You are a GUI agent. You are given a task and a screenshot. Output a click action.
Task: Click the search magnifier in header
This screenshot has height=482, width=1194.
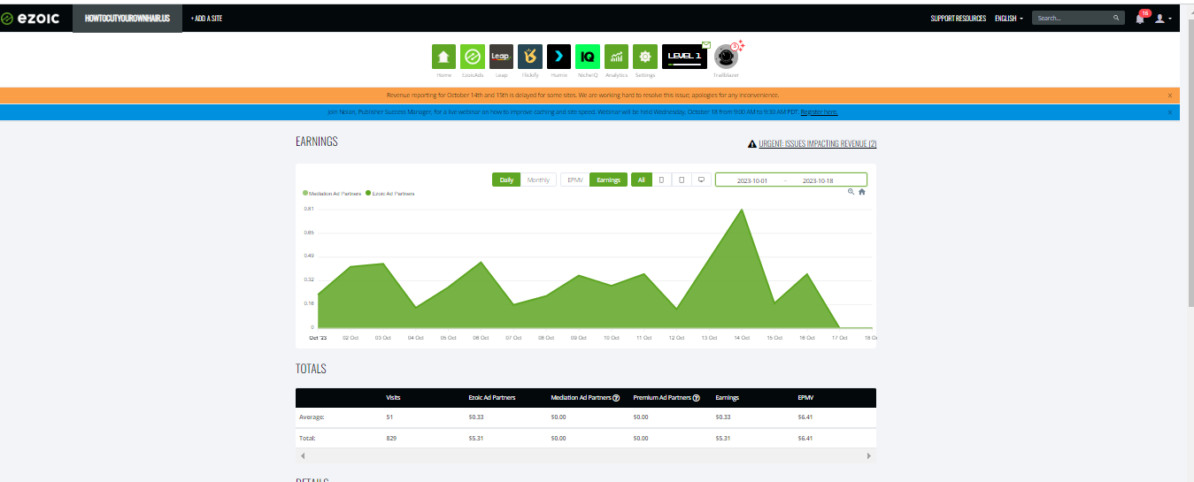[x=1117, y=18]
